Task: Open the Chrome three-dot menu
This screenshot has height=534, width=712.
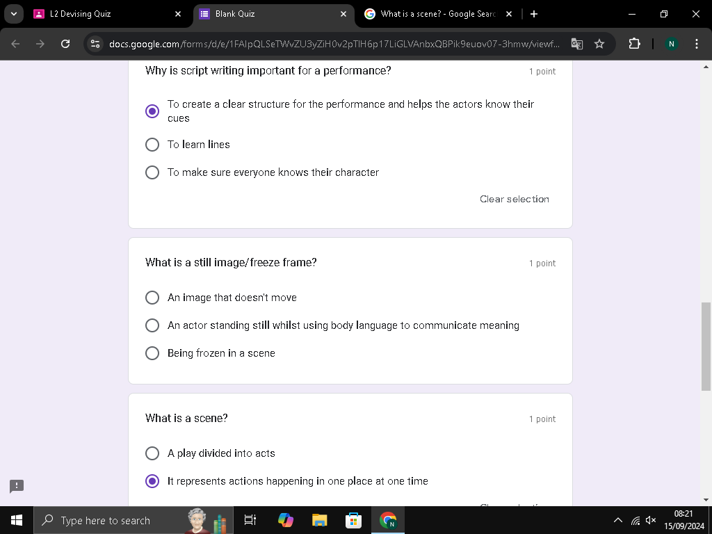Action: [697, 44]
